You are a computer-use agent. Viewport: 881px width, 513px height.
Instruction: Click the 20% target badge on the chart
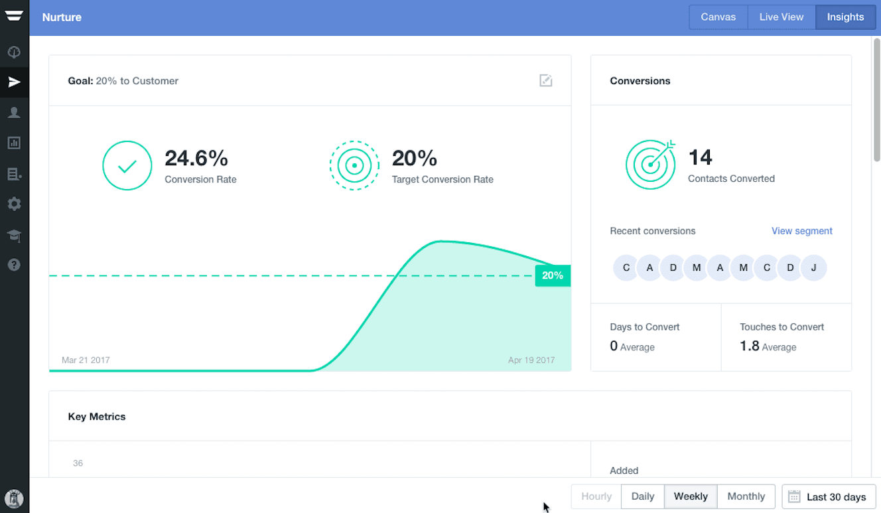pos(553,275)
